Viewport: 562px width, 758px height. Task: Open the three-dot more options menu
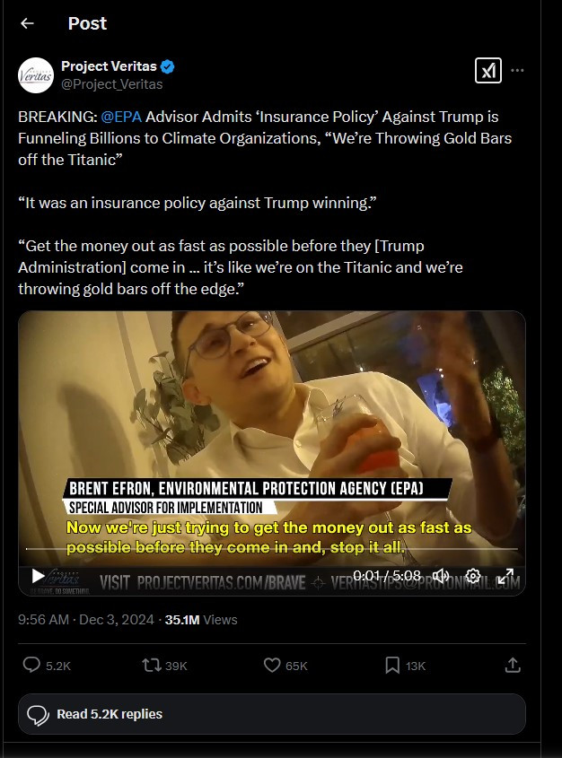pyautogui.click(x=517, y=71)
